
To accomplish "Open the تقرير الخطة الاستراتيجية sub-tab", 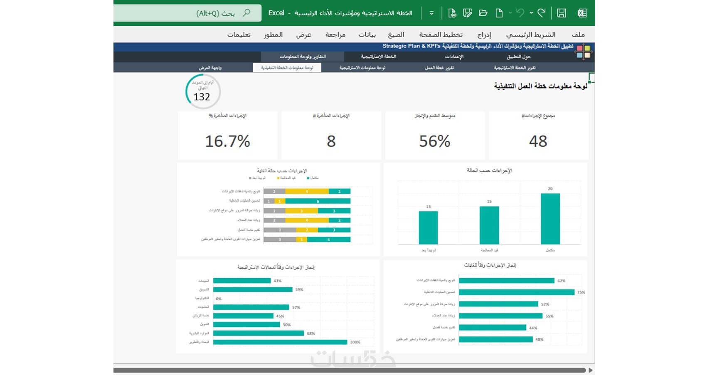I will [x=515, y=68].
